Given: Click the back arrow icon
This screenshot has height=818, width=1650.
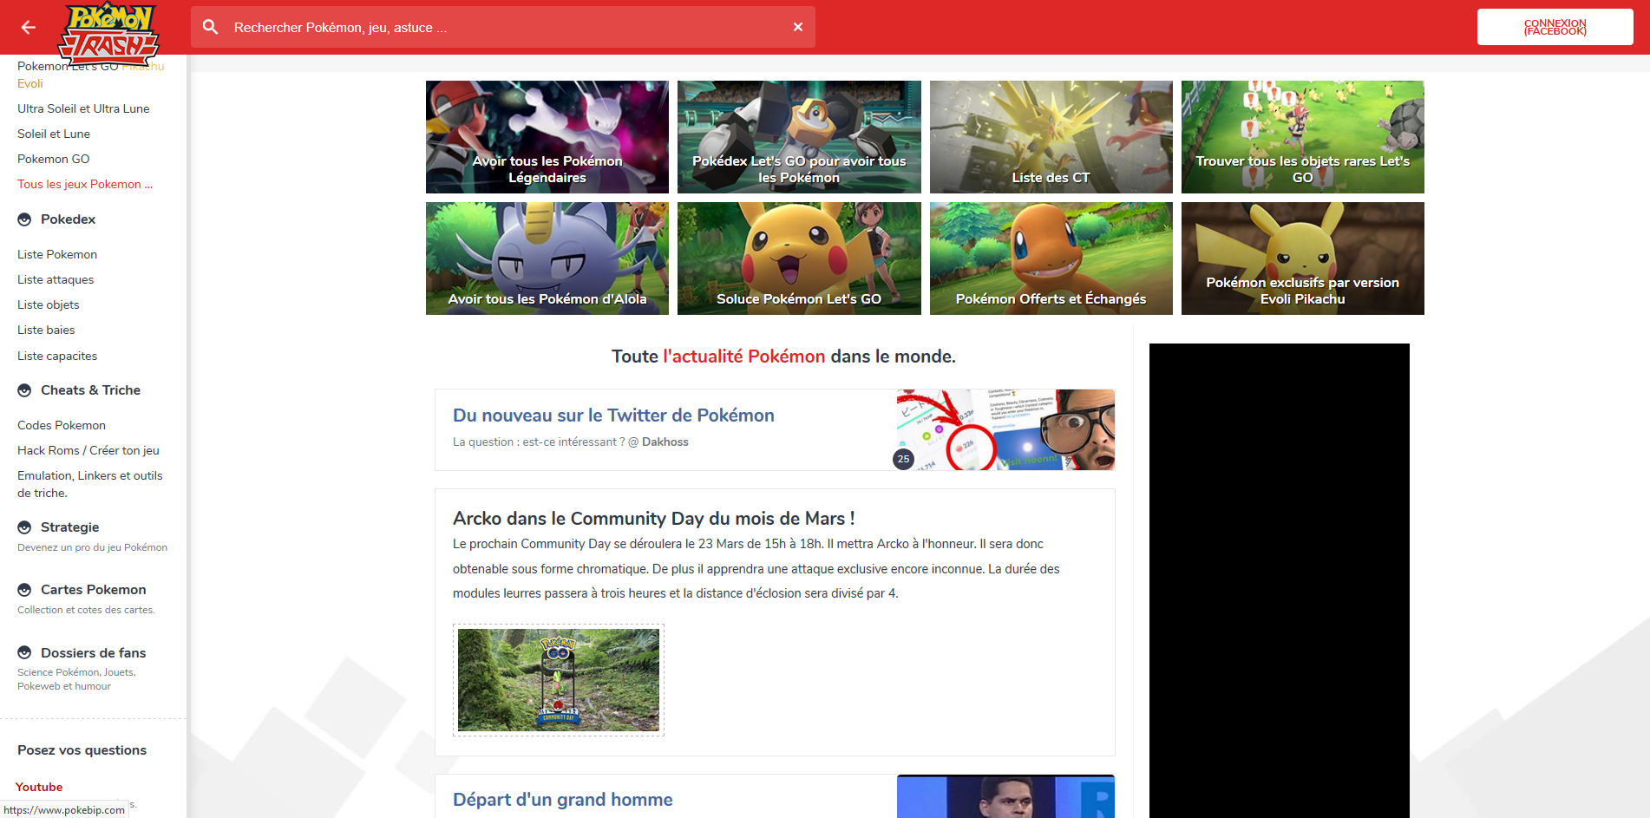Looking at the screenshot, I should click(29, 27).
